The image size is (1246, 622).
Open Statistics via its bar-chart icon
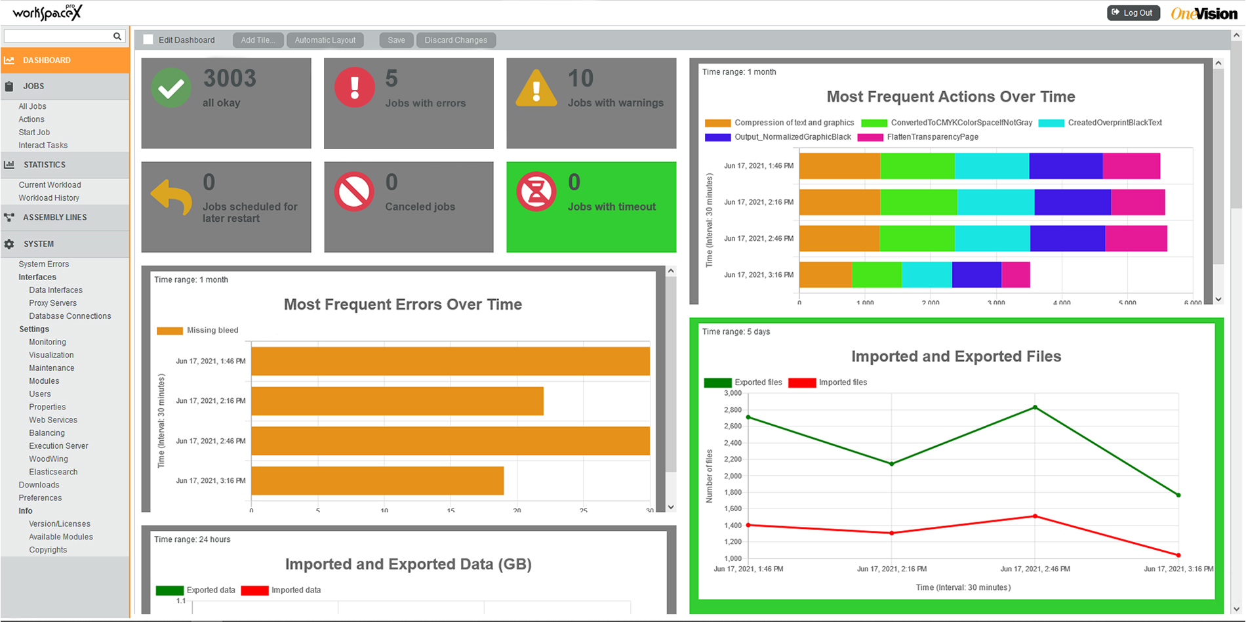tap(9, 165)
